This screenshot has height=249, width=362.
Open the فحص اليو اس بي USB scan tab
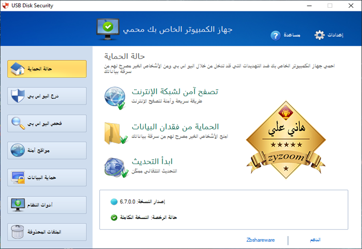(x=47, y=123)
